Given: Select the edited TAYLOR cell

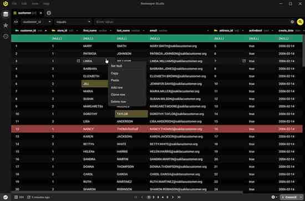Looking at the screenshot, I should 131,114.
